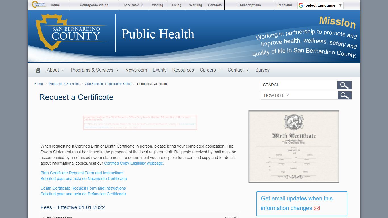Open Contacts in the top bar
The image size is (388, 218).
(215, 5)
